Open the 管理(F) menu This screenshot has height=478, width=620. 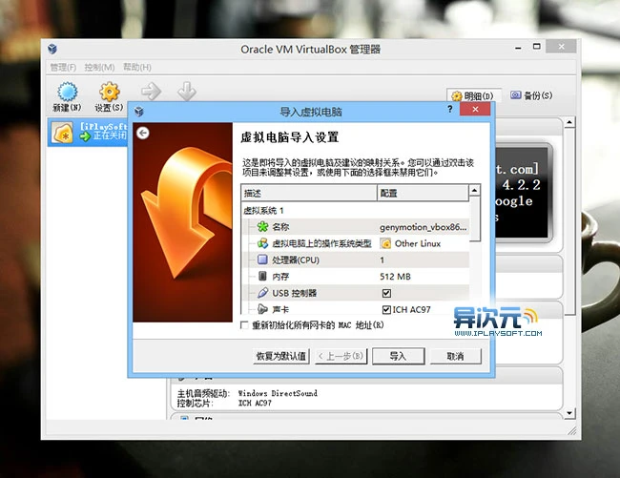63,68
